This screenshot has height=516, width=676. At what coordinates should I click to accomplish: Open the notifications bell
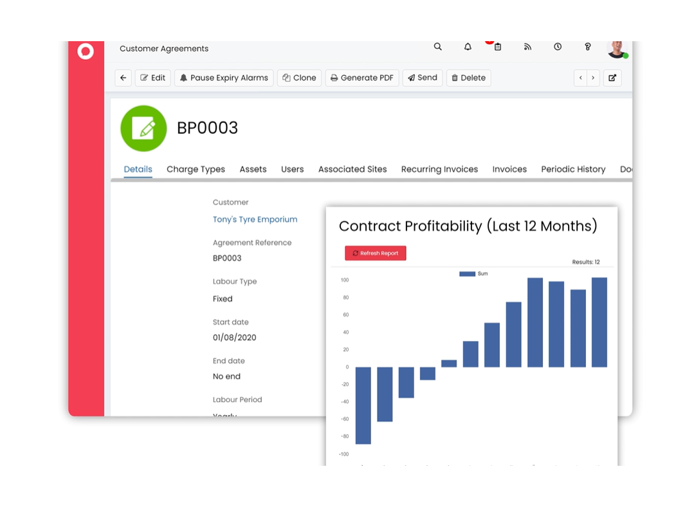pos(468,47)
